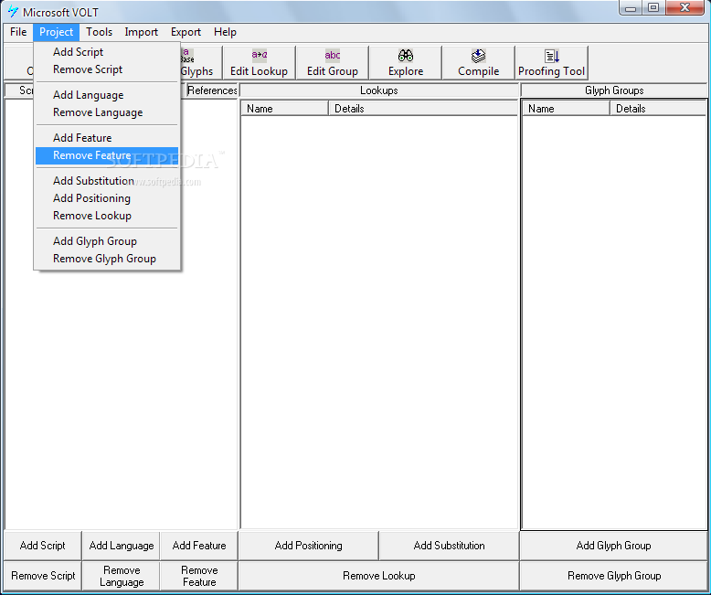This screenshot has width=711, height=595.
Task: Open the Help menu
Action: tap(225, 32)
